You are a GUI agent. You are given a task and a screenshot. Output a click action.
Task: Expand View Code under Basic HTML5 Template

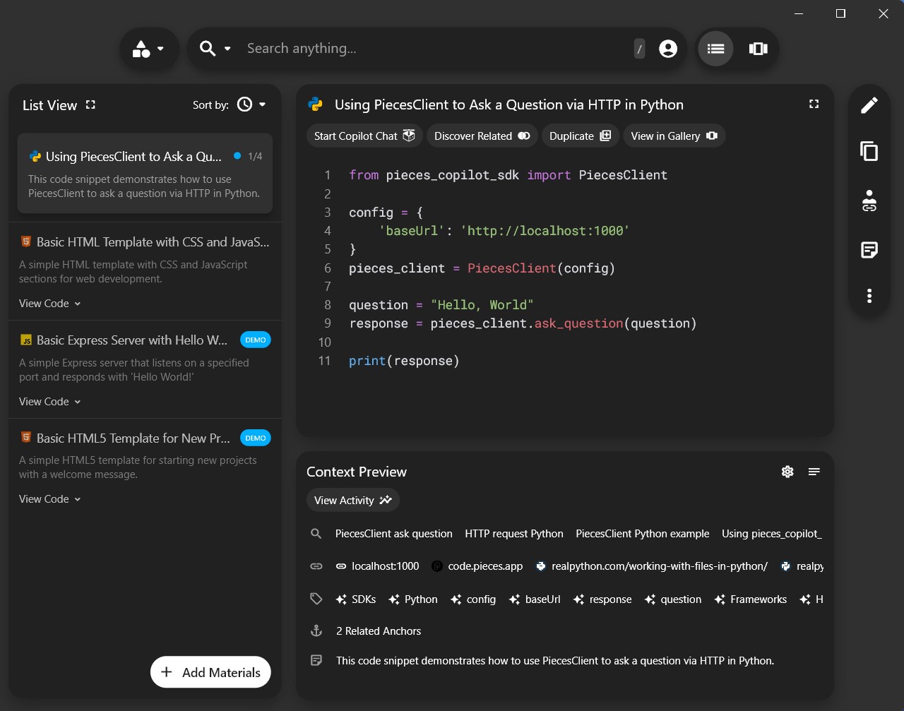(50, 499)
